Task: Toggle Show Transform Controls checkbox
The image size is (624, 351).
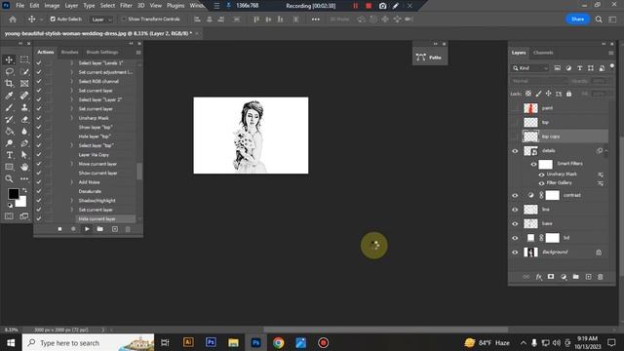Action: (124, 19)
